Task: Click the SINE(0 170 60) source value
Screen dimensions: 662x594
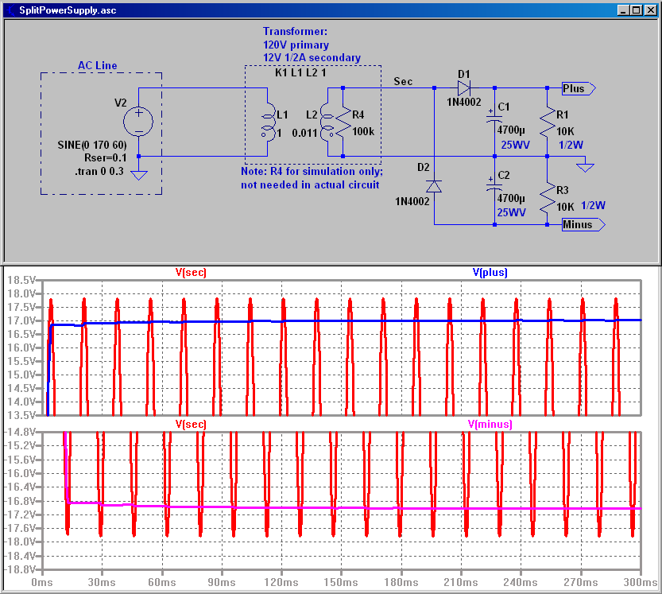Action: click(x=92, y=145)
